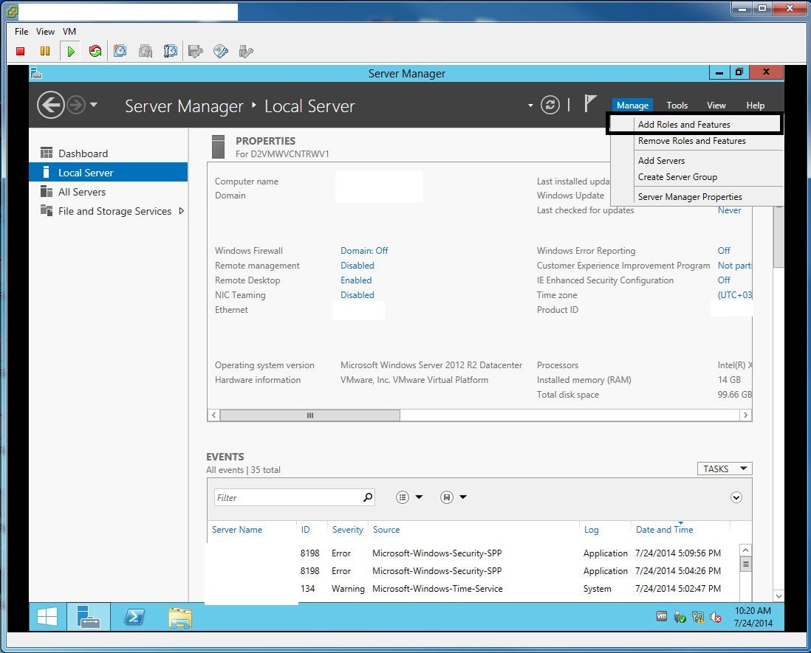Screen dimensions: 811x653
Task: Launch PowerShell from the taskbar
Action: [134, 617]
